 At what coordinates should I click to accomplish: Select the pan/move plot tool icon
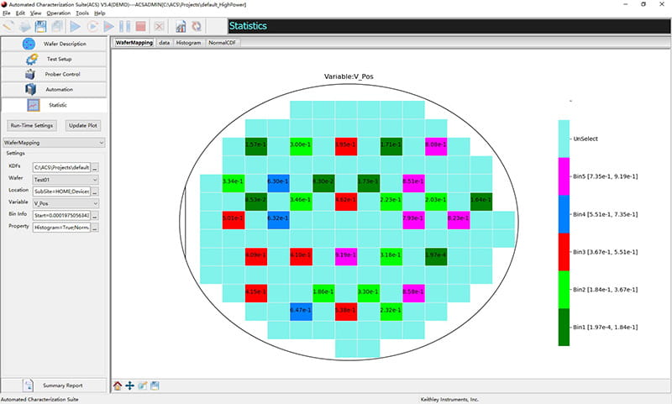(x=130, y=386)
